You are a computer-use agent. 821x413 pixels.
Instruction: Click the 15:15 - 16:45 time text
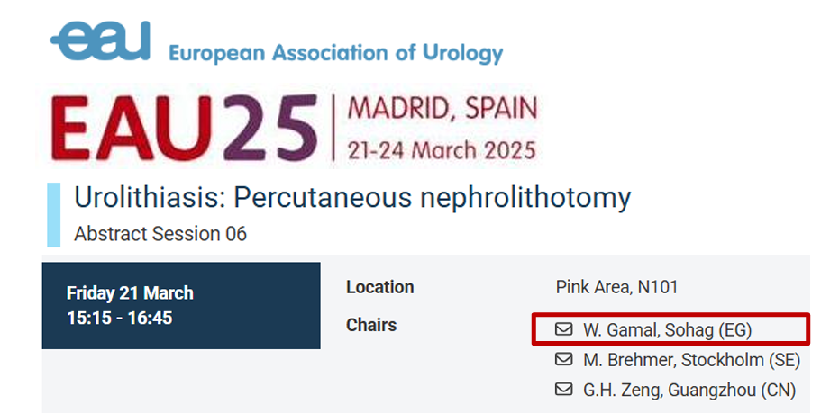tap(120, 318)
